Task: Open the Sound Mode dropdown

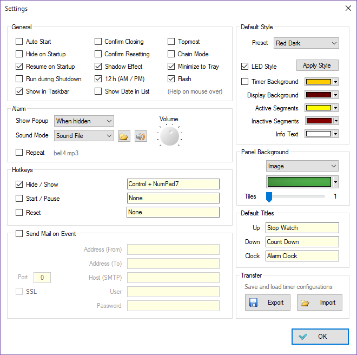Action: click(x=84, y=136)
